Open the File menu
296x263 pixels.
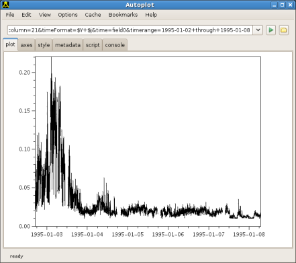(x=10, y=15)
